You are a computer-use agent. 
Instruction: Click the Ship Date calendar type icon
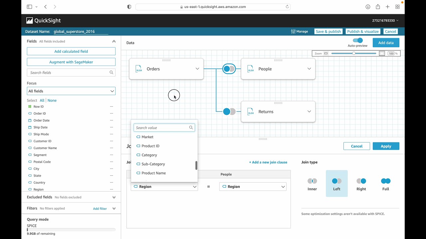[30, 127]
